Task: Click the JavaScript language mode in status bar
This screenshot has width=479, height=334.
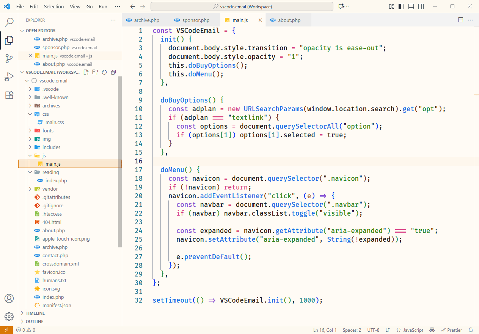Action: click(410, 330)
